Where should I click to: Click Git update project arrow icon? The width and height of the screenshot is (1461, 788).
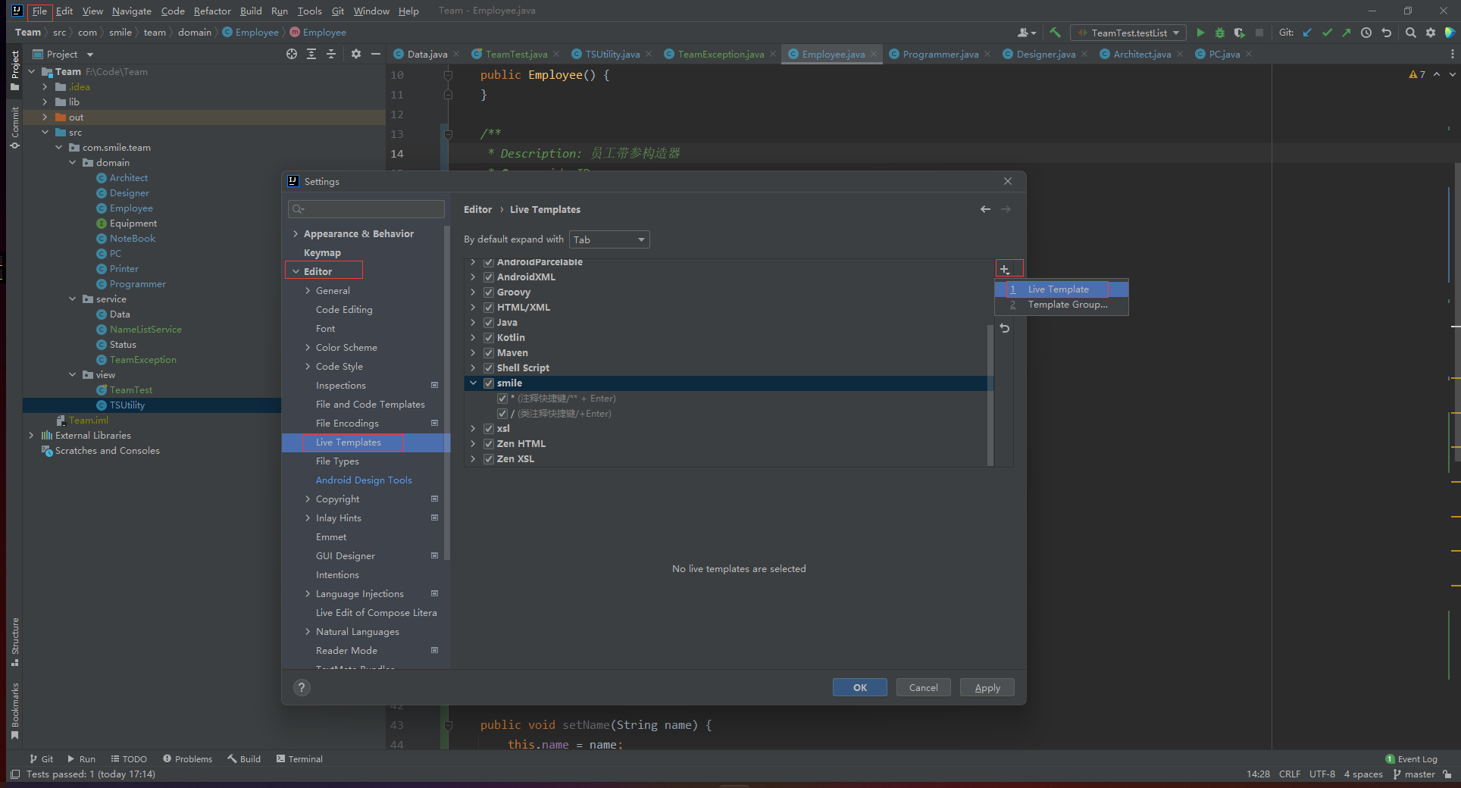(x=1308, y=33)
